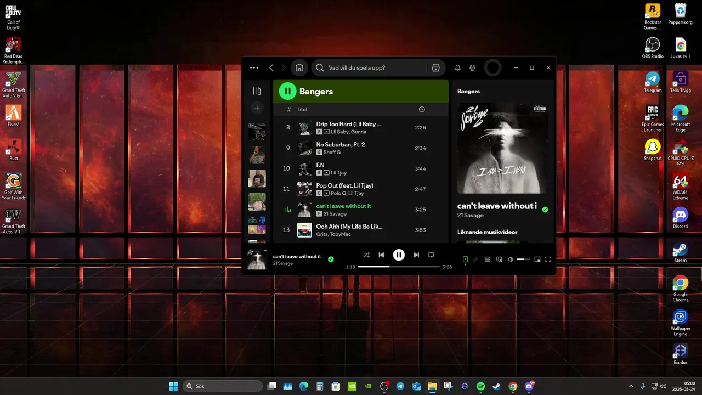The height and width of the screenshot is (395, 702).
Task: Show hidden system tray icons chevron
Action: (x=631, y=386)
